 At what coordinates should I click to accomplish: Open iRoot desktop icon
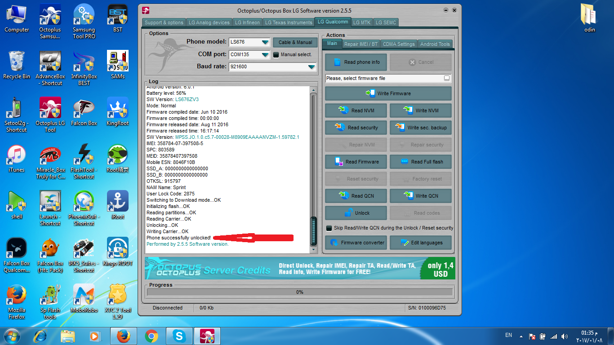pos(118,205)
